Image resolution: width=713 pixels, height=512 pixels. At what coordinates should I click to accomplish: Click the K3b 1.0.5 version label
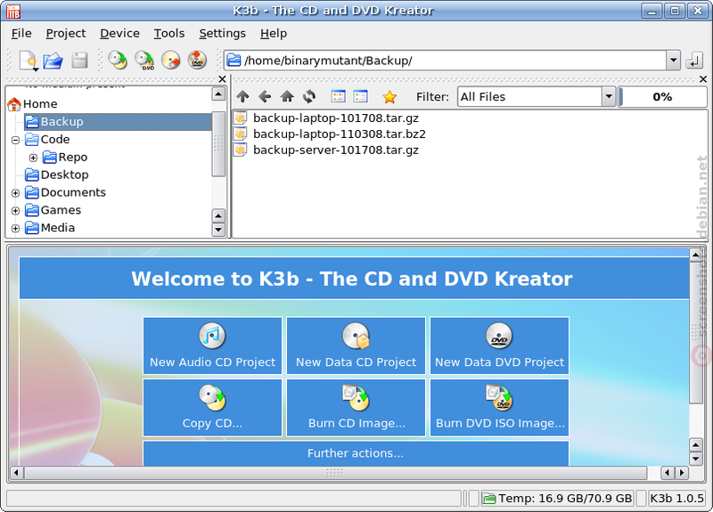[676, 499]
